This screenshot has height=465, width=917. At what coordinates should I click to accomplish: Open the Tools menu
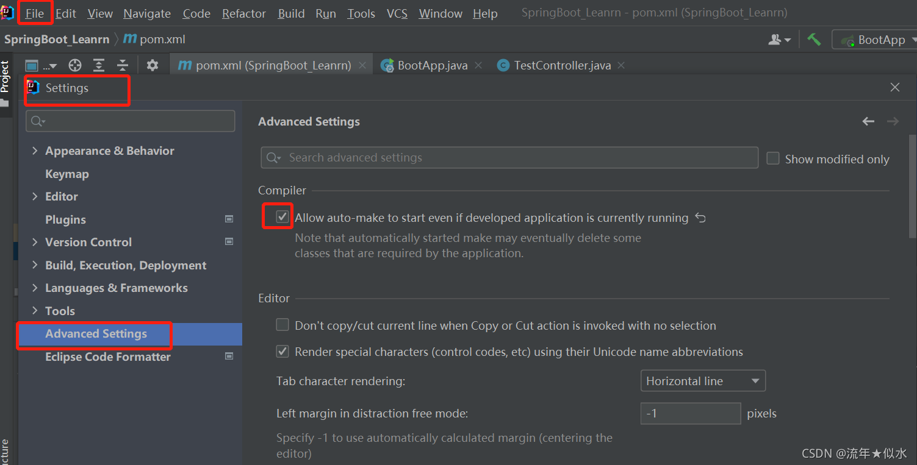click(361, 13)
